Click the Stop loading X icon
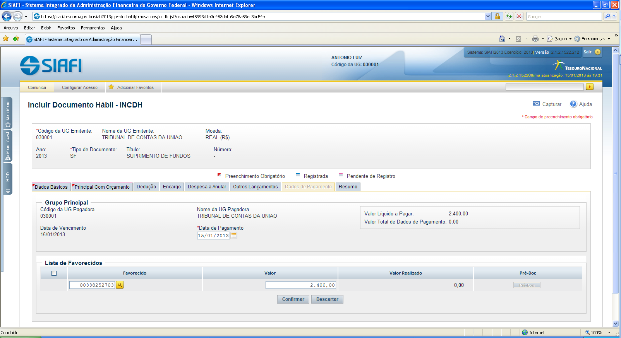 tap(519, 16)
